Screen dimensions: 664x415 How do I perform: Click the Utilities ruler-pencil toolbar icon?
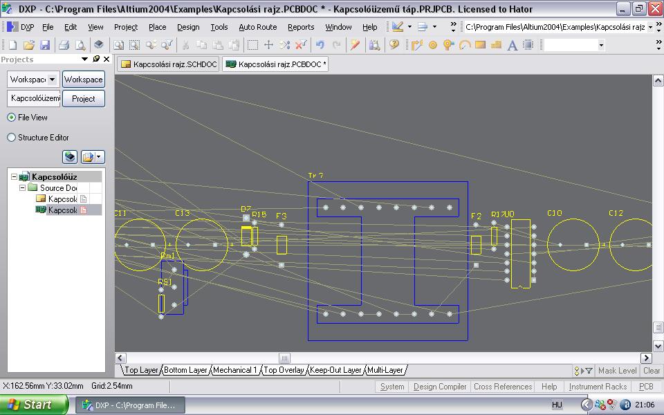pos(397,27)
